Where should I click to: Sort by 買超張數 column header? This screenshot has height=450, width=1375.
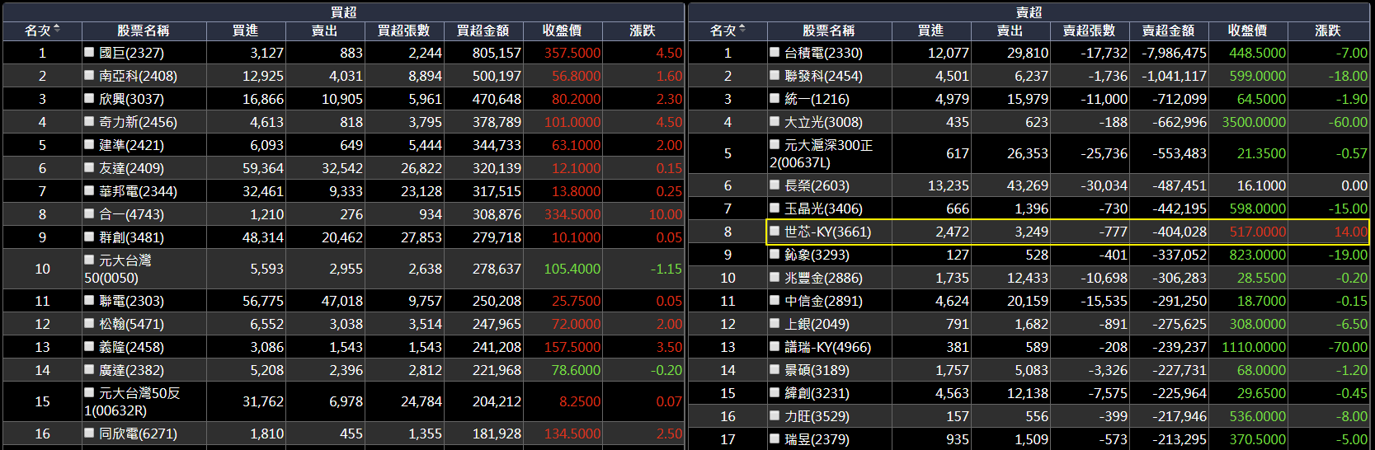(x=404, y=30)
